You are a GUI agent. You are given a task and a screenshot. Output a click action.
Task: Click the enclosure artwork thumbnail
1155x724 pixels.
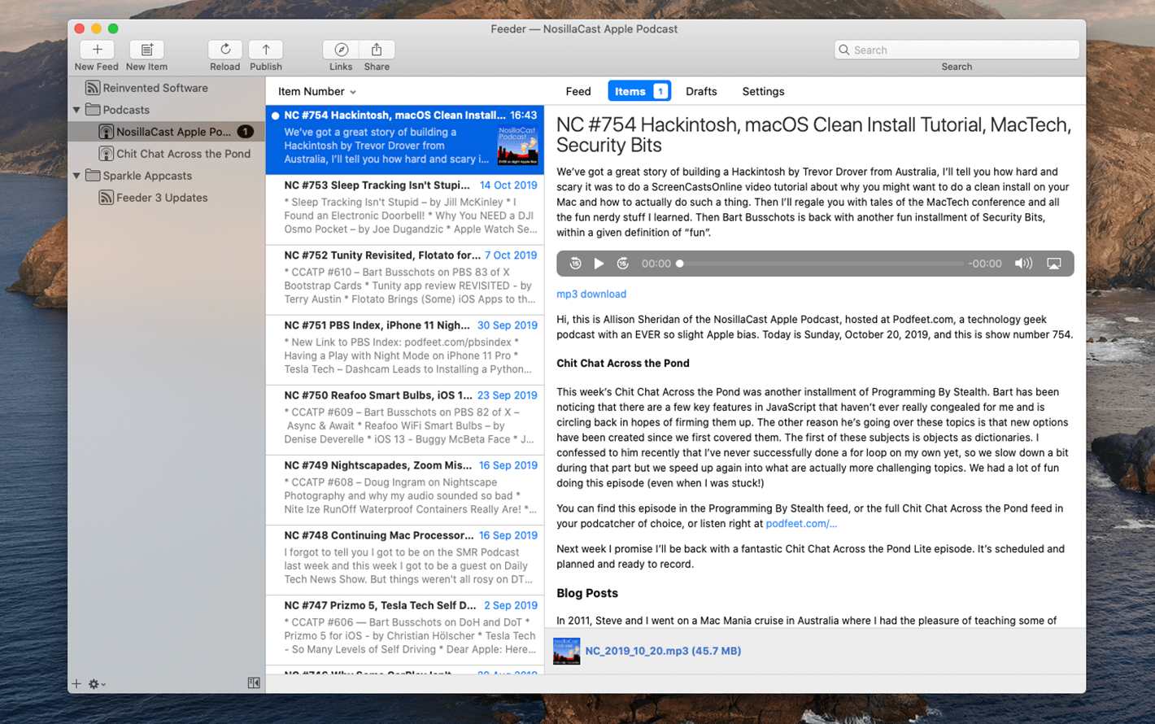click(x=567, y=651)
